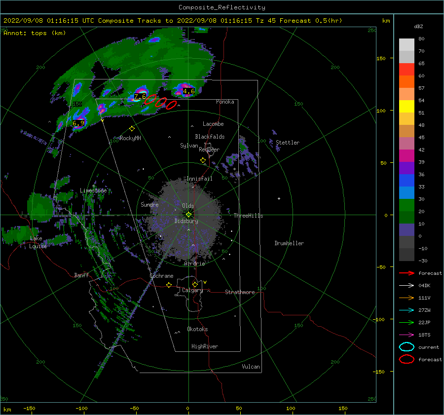The height and width of the screenshot is (415, 444).
Task: Click the white 04DK arrow legend icon
Action: [x=407, y=286]
